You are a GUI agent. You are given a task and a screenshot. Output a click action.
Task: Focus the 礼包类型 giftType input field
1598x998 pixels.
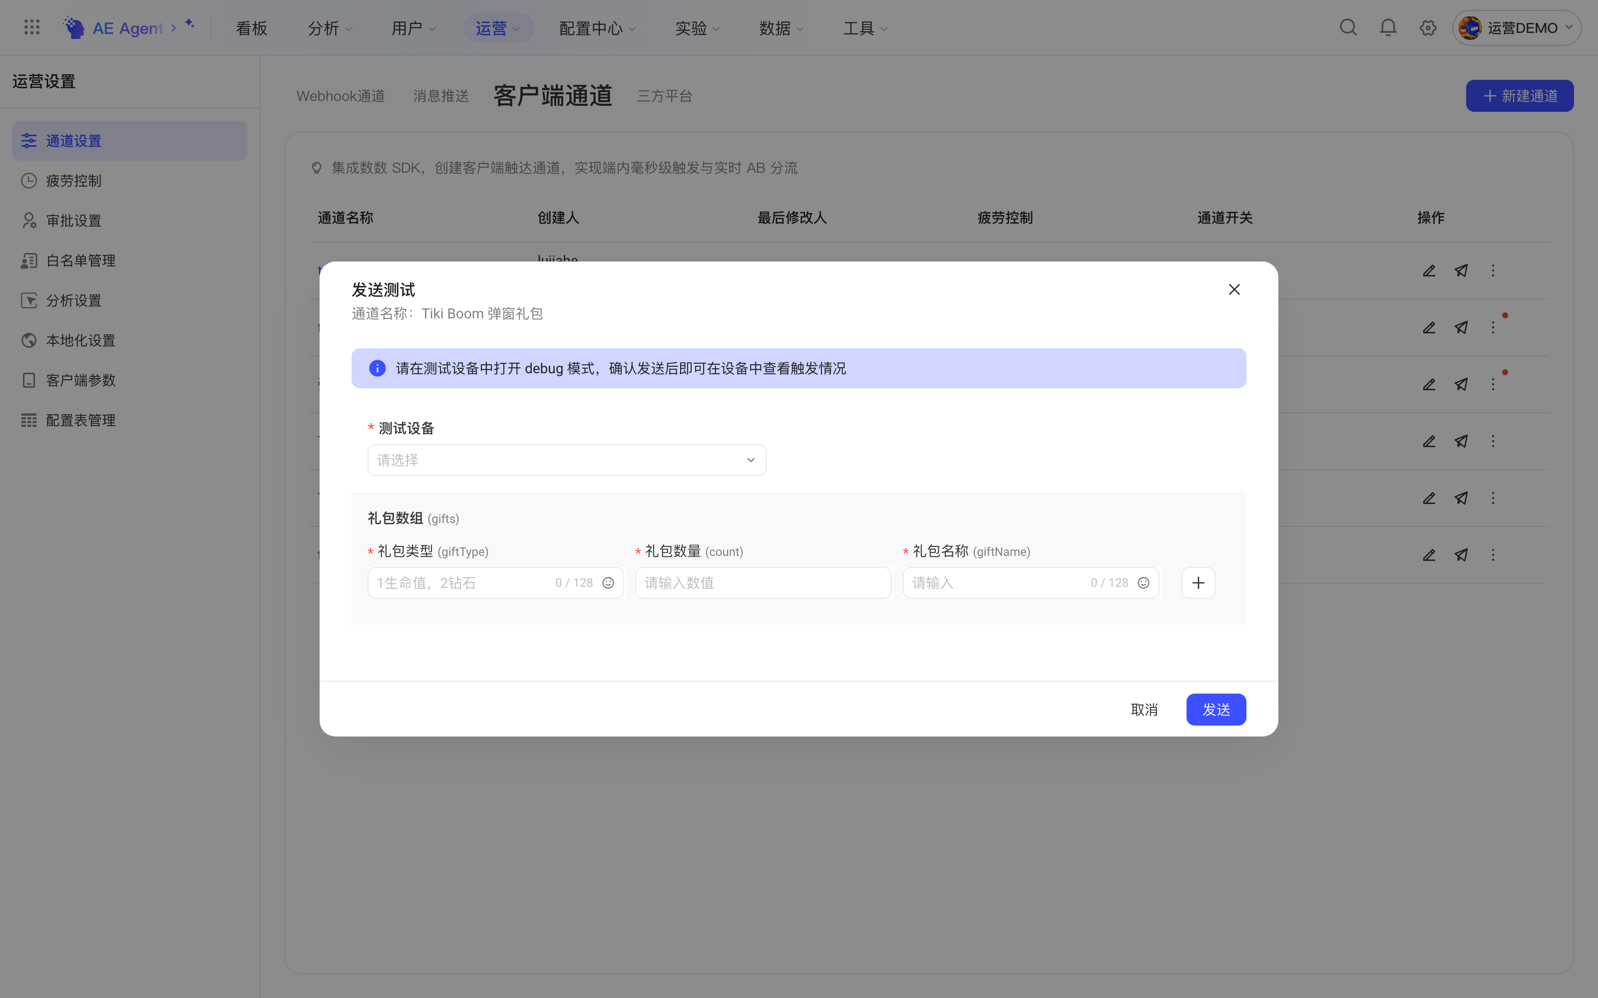point(495,583)
